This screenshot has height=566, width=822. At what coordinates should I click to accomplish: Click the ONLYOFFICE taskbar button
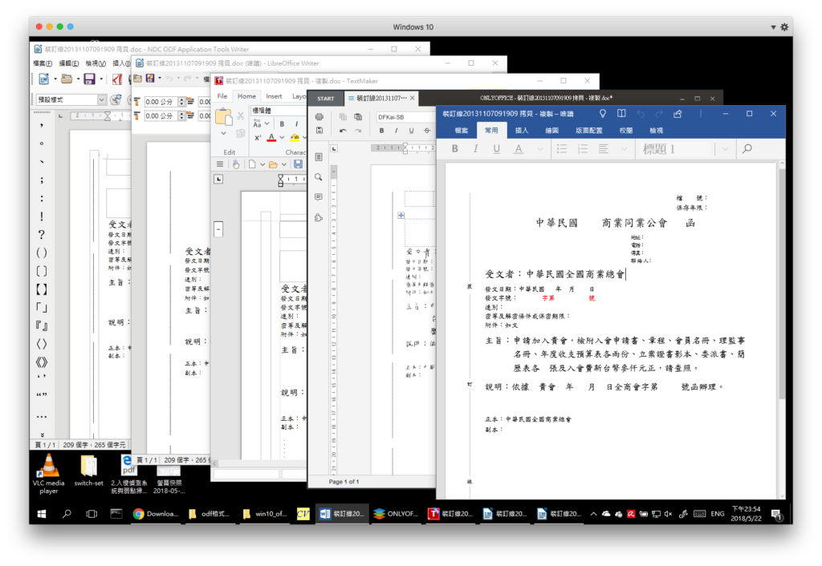coord(397,514)
